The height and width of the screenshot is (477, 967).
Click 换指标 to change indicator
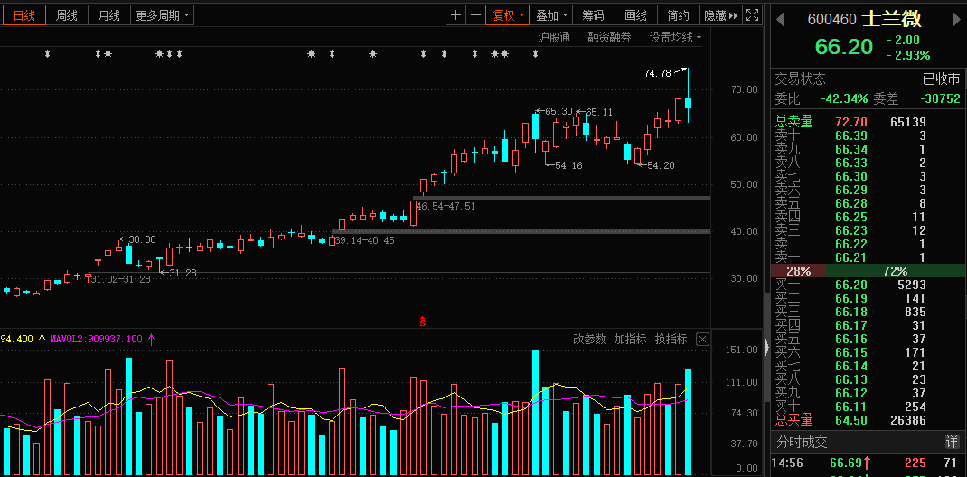(x=671, y=340)
